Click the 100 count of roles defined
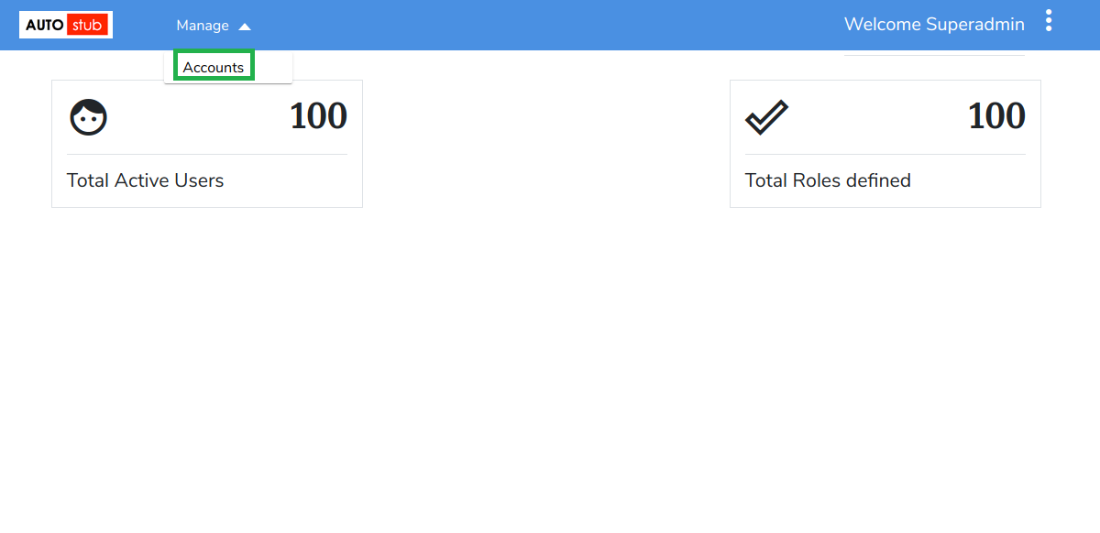Viewport: 1100px width, 533px height. tap(996, 116)
